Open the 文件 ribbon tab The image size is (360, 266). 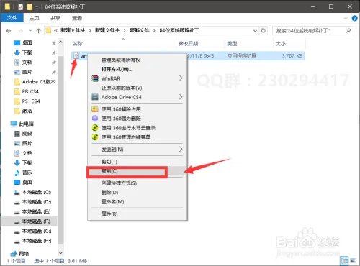point(12,18)
